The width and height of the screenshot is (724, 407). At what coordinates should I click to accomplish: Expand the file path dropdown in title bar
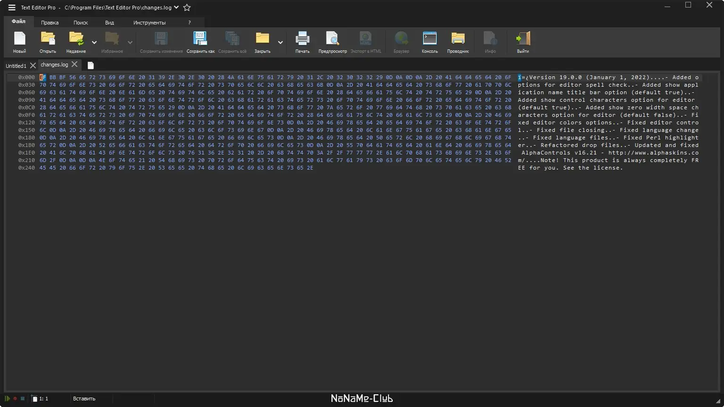tap(176, 8)
